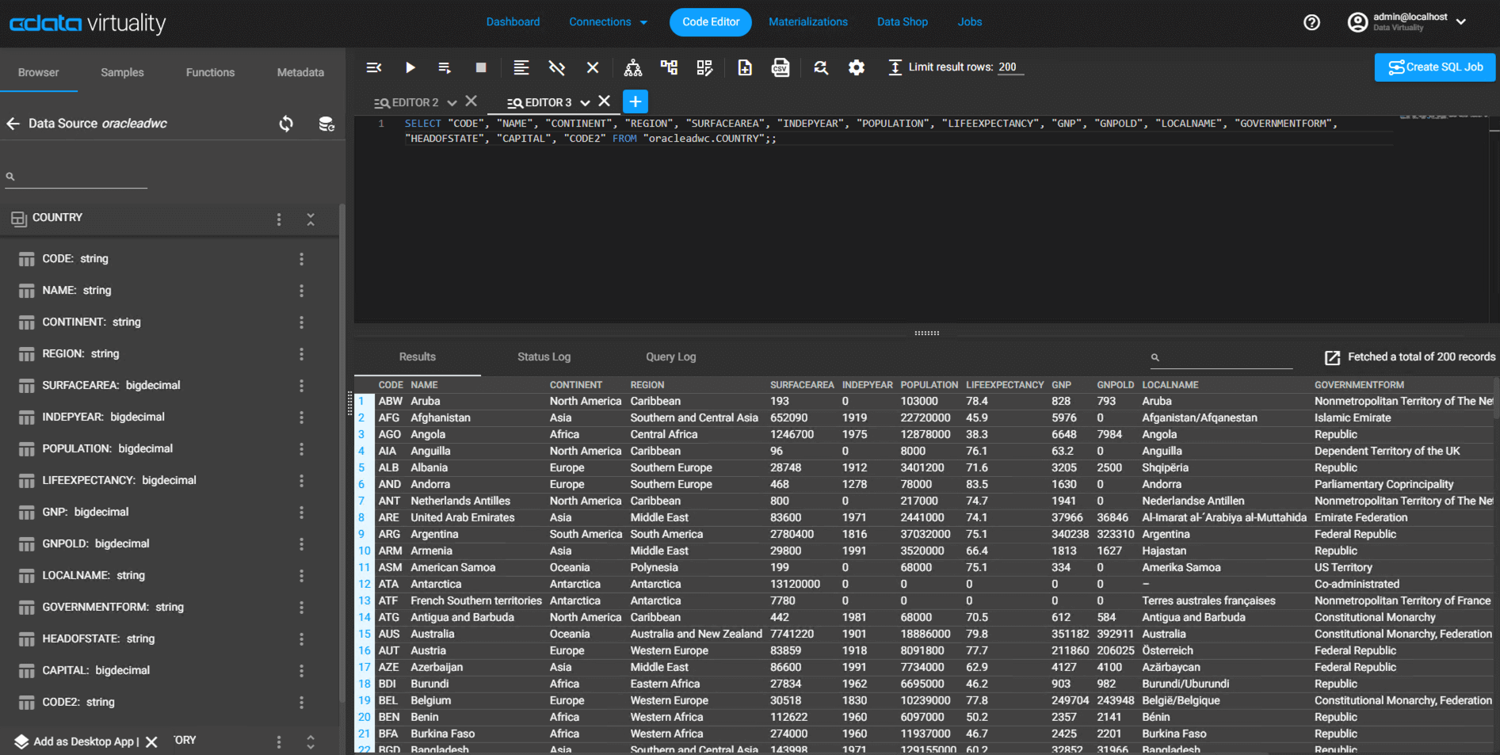Click the format text alignment icon

[x=521, y=68]
